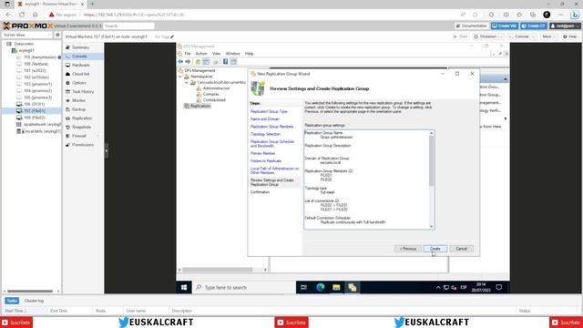Cancel the New Replication Group Wizard
Viewport: 583px width, 328px height.
click(x=462, y=249)
